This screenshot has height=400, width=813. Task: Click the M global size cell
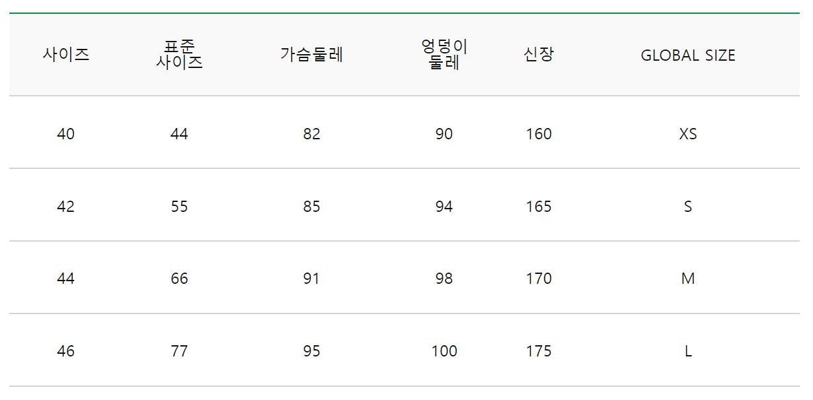tap(688, 279)
